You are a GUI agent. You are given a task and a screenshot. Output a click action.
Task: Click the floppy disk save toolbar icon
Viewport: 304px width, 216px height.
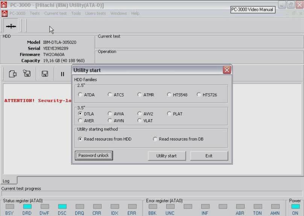pos(45,74)
